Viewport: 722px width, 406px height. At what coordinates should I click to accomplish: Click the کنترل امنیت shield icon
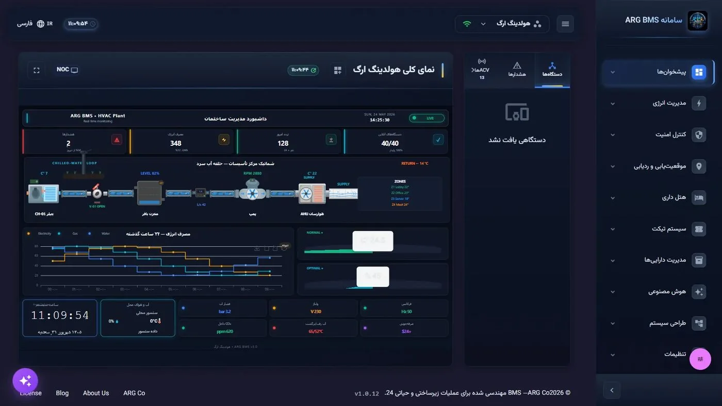(699, 134)
